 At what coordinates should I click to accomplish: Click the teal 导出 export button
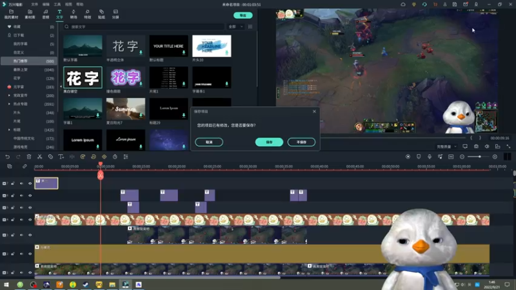[243, 15]
